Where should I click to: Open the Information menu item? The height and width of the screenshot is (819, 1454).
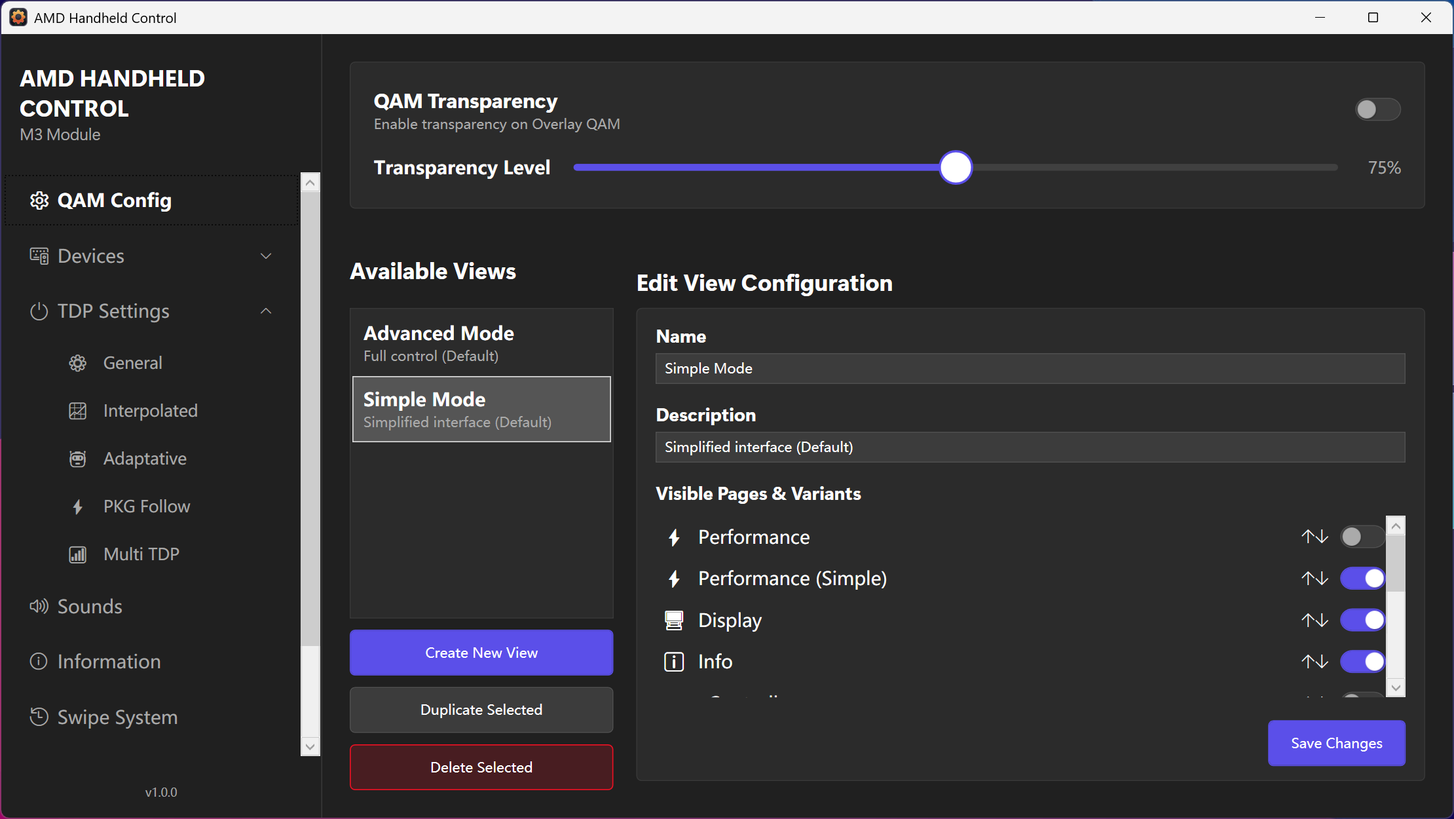click(x=109, y=661)
